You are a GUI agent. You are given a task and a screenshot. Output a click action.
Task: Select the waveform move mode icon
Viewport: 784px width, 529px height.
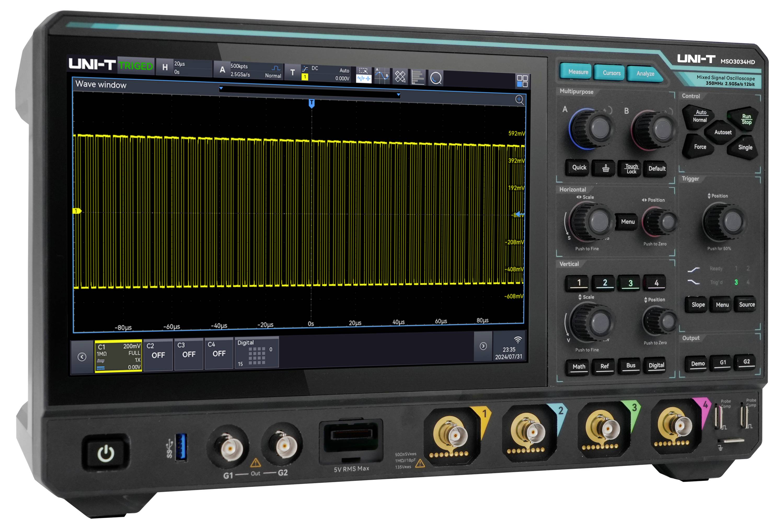point(363,79)
